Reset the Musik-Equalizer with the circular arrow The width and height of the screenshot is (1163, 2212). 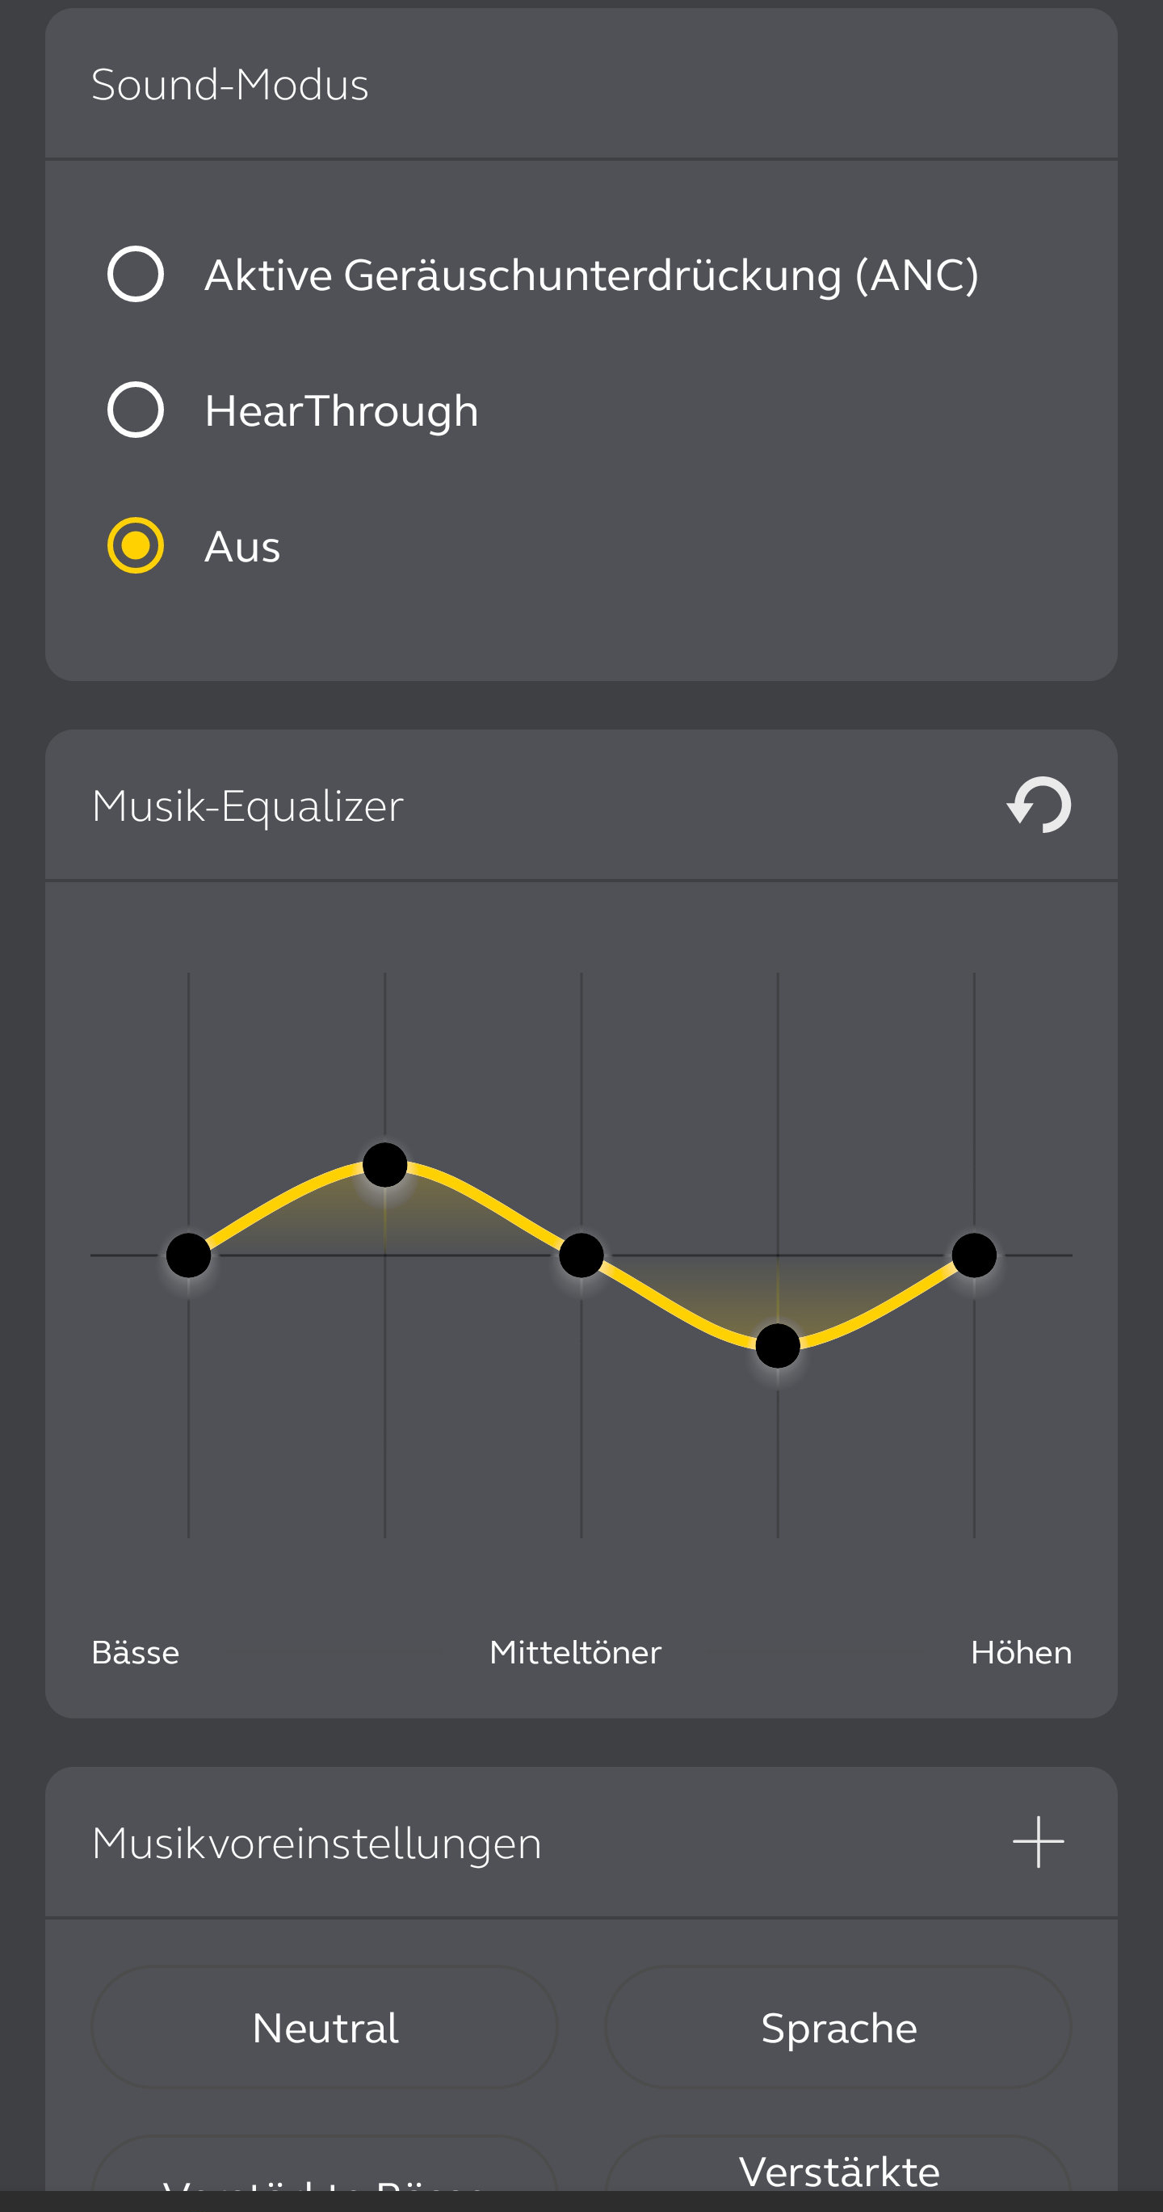pyautogui.click(x=1039, y=805)
